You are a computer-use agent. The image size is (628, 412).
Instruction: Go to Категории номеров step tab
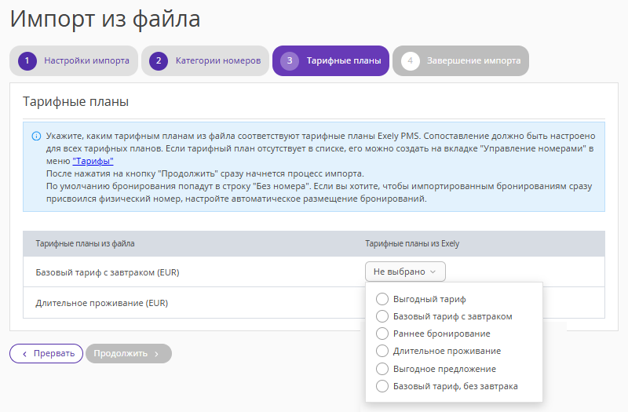click(205, 61)
